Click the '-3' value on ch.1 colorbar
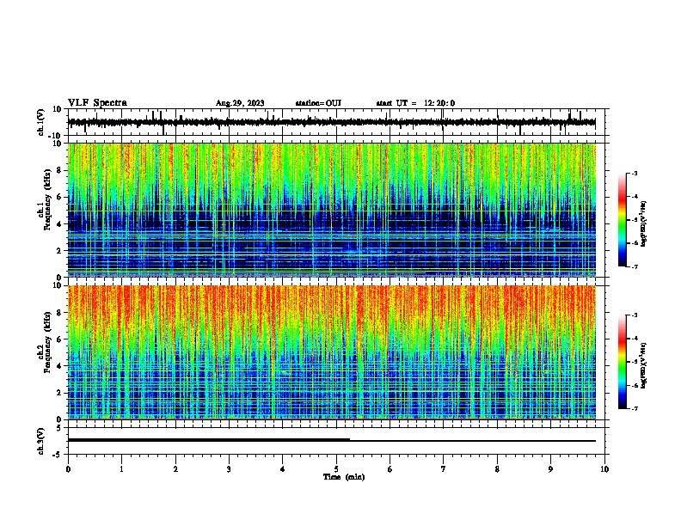The height and width of the screenshot is (526, 681). click(x=634, y=173)
